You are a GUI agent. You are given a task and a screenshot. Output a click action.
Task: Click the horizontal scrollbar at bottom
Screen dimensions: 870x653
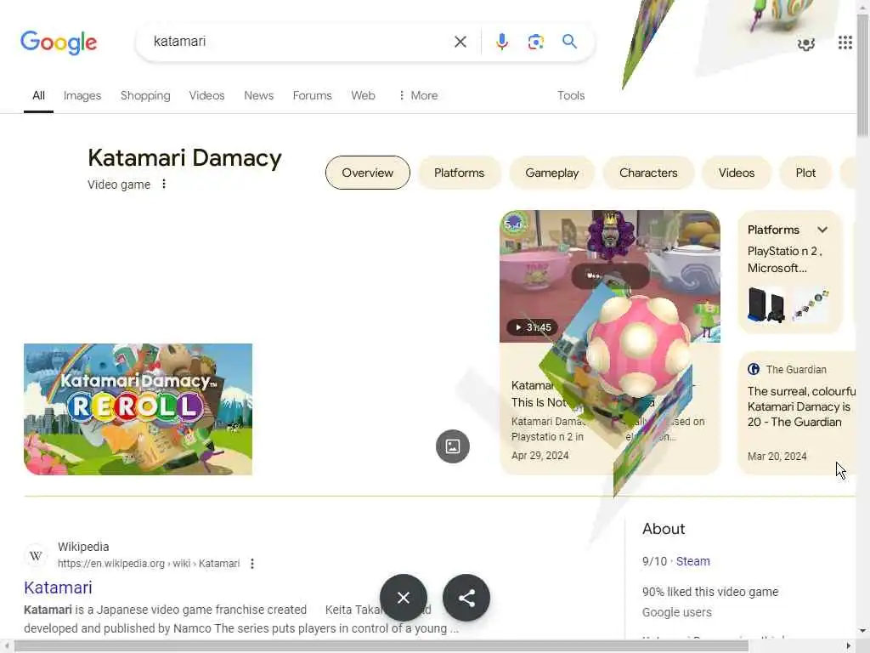(381, 646)
